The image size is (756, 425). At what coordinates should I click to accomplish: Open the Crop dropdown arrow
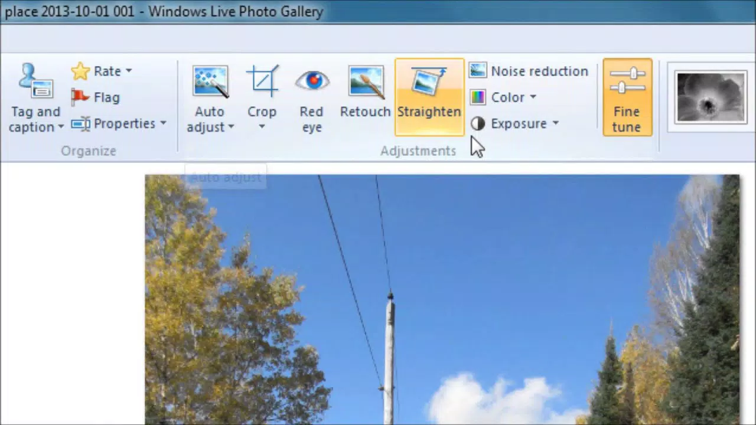click(262, 127)
